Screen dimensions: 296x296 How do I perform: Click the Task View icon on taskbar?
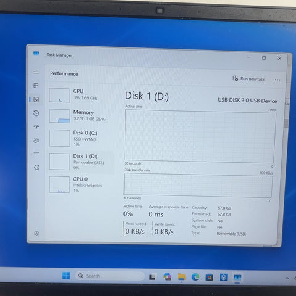tap(152, 277)
